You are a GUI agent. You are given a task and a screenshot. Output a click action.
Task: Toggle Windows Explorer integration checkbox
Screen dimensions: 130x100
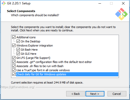coord(14,46)
